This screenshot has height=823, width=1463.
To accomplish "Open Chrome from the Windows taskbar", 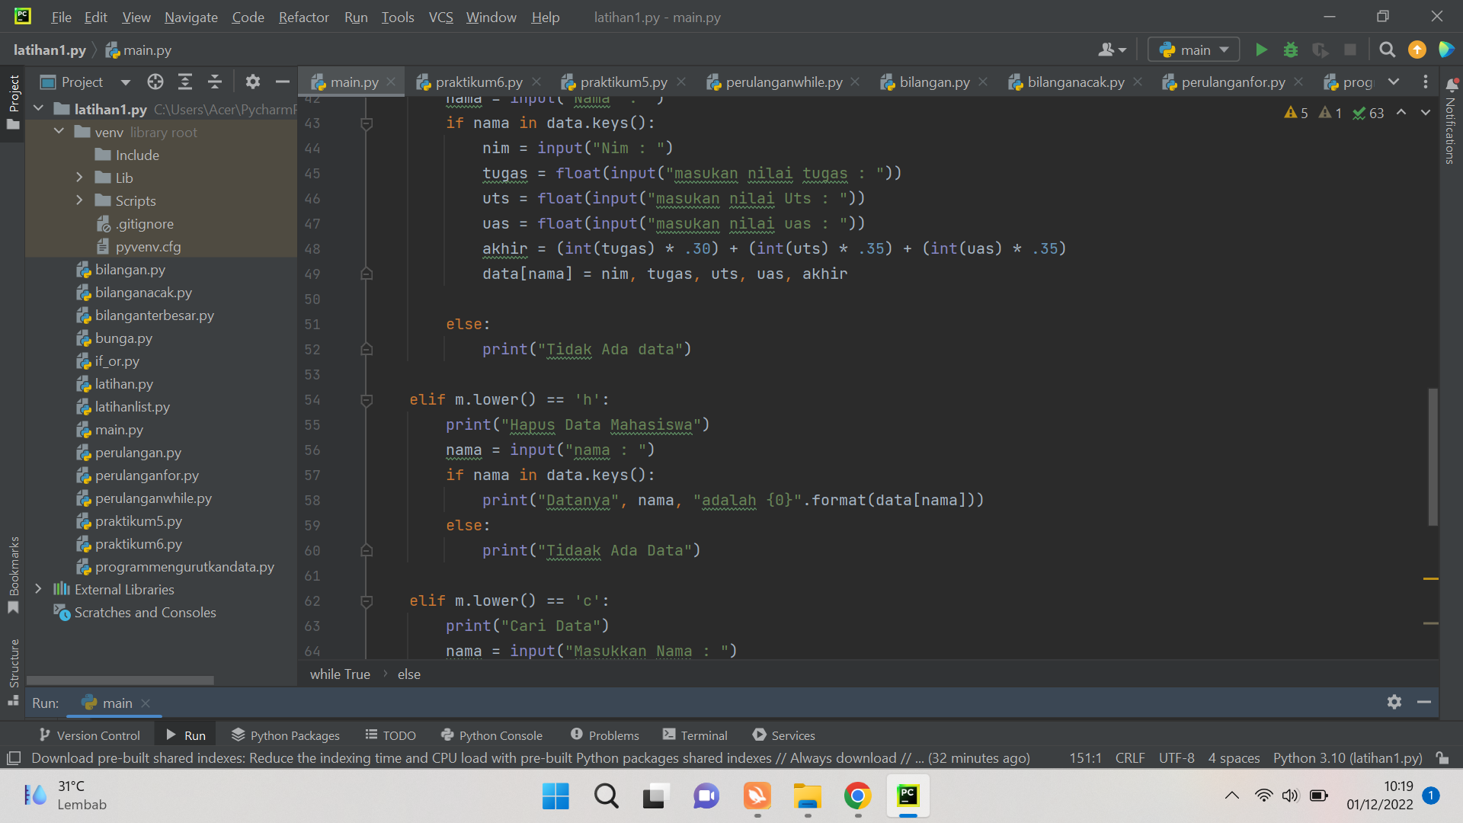I will tap(857, 796).
